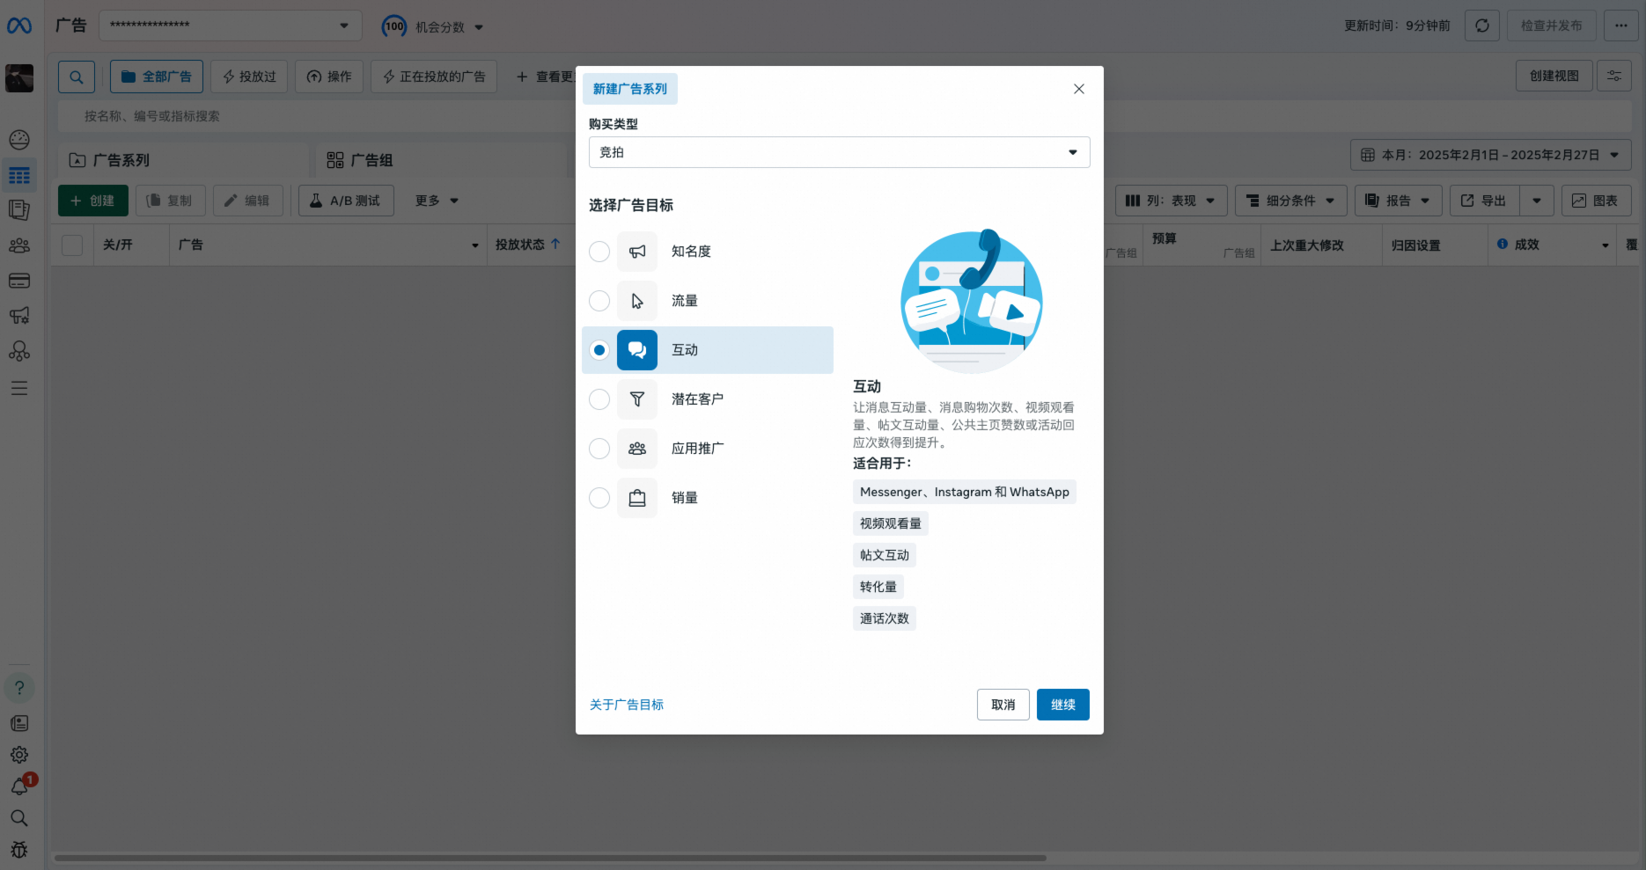Click the Meta logo icon
This screenshot has height=870, width=1646.
pos(19,26)
